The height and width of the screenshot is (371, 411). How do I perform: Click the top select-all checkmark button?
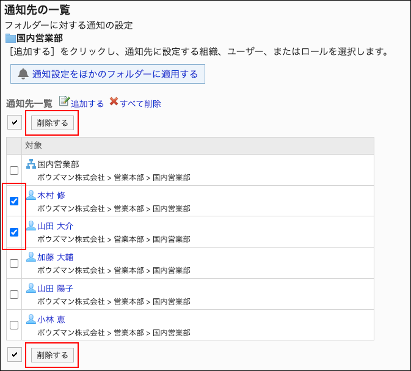point(15,122)
